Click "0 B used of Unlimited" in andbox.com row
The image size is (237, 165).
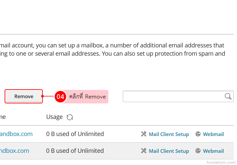coord(75,134)
